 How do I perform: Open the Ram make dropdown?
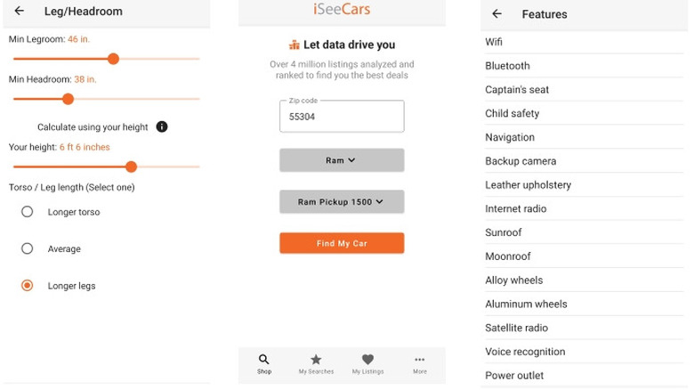coord(342,160)
